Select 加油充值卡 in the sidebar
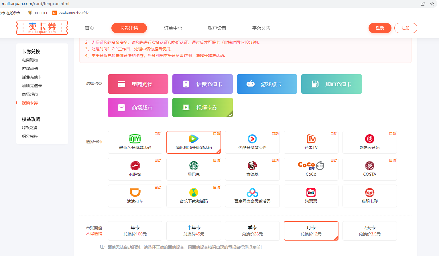The height and width of the screenshot is (256, 439). pyautogui.click(x=32, y=86)
